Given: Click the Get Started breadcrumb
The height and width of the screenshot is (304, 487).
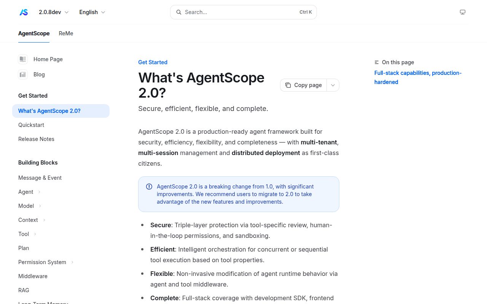Looking at the screenshot, I should [x=153, y=62].
